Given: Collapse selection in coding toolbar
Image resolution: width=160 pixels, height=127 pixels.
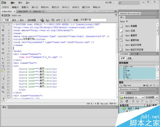Looking at the screenshot, I should [x=3, y=39].
